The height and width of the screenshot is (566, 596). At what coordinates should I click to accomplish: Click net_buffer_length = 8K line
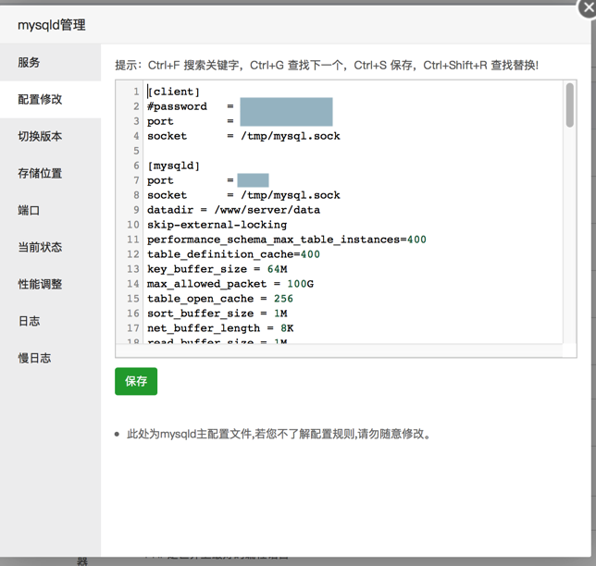[220, 328]
